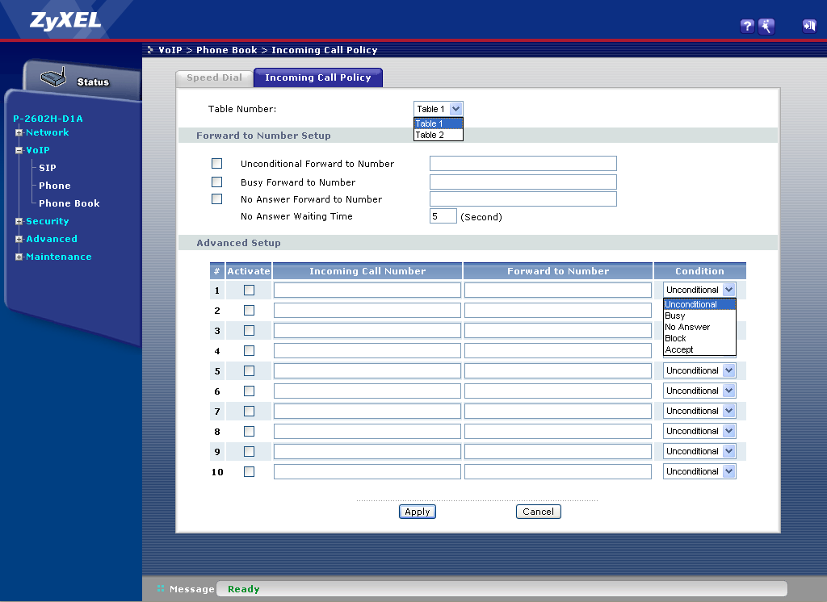Tick Activate checkbox for row 2

(249, 311)
